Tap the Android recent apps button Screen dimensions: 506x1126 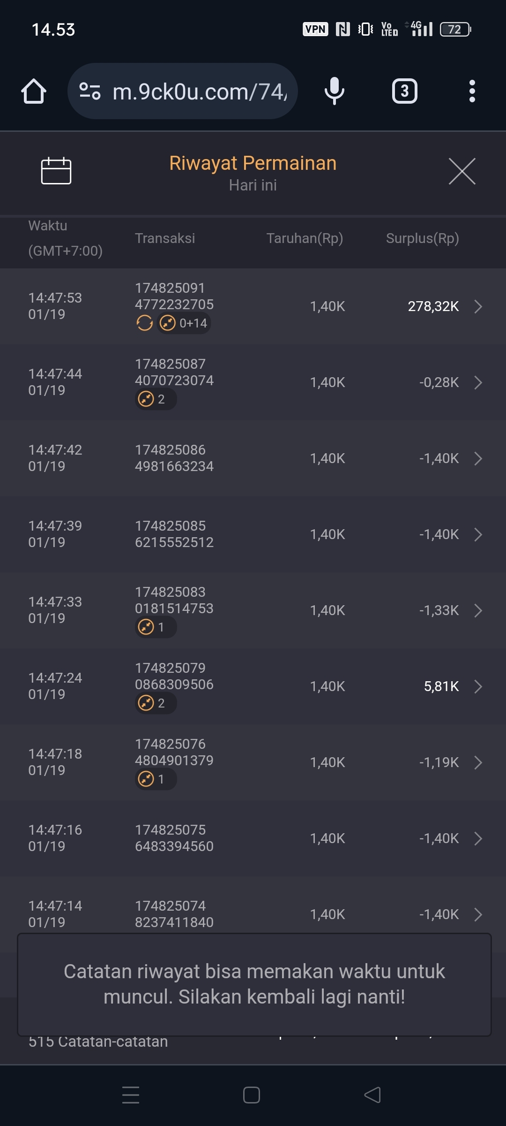[131, 1095]
